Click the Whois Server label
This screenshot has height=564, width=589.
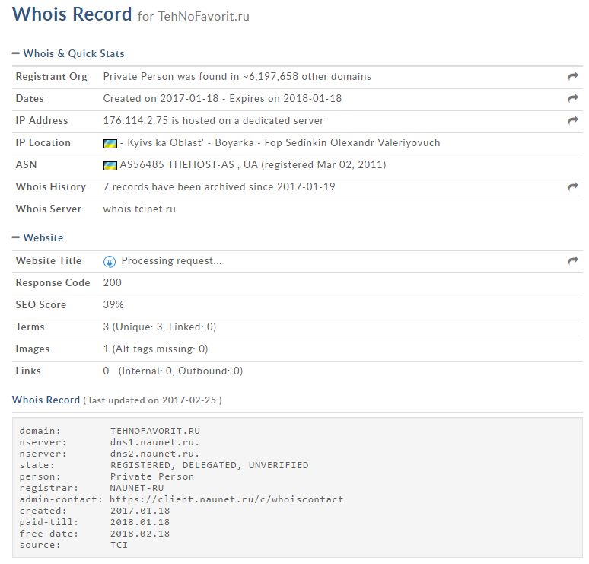(x=48, y=209)
